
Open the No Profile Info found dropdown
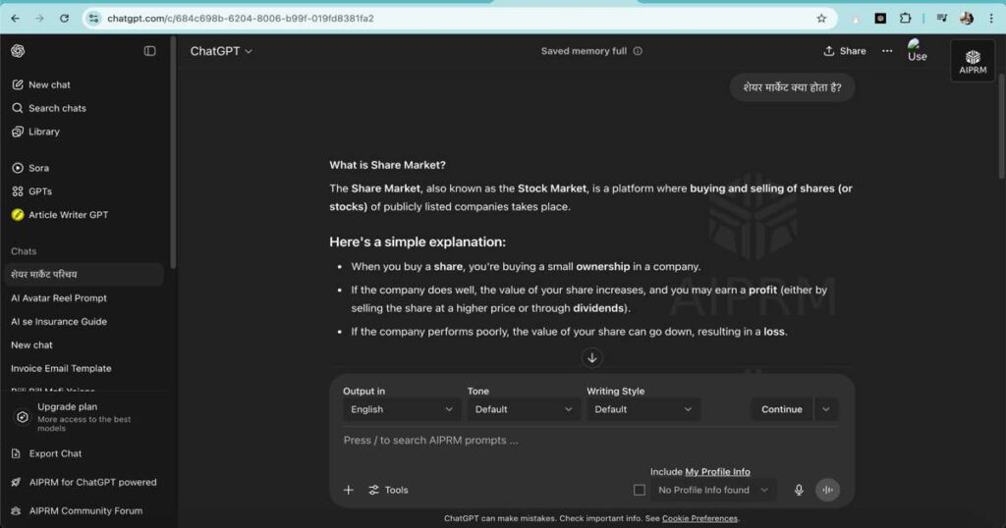point(713,490)
